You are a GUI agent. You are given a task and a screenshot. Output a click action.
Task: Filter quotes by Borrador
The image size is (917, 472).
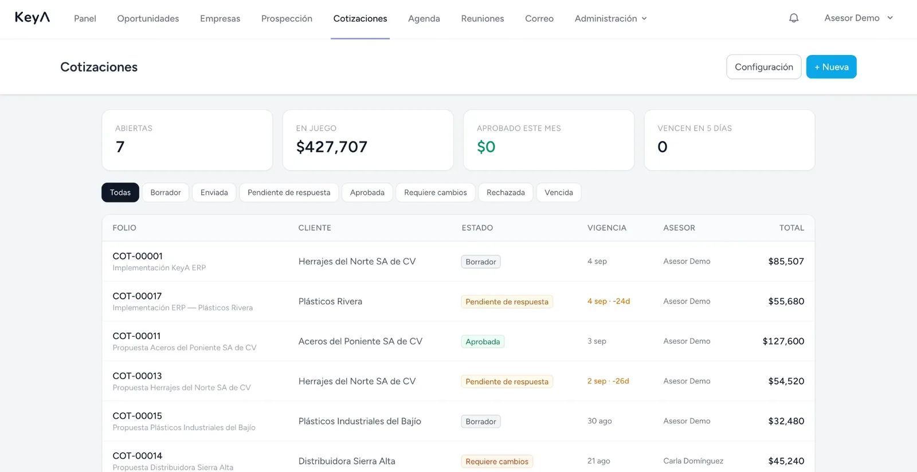pyautogui.click(x=166, y=192)
